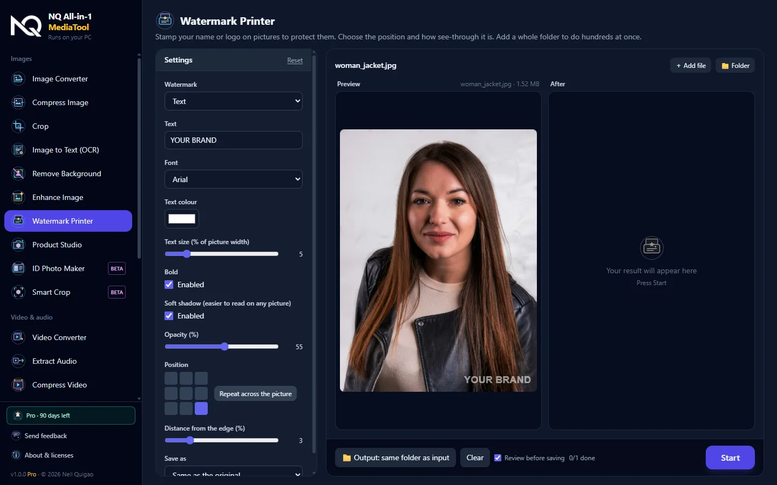
Task: Click the Compress Image sidebar icon
Action: [x=18, y=102]
